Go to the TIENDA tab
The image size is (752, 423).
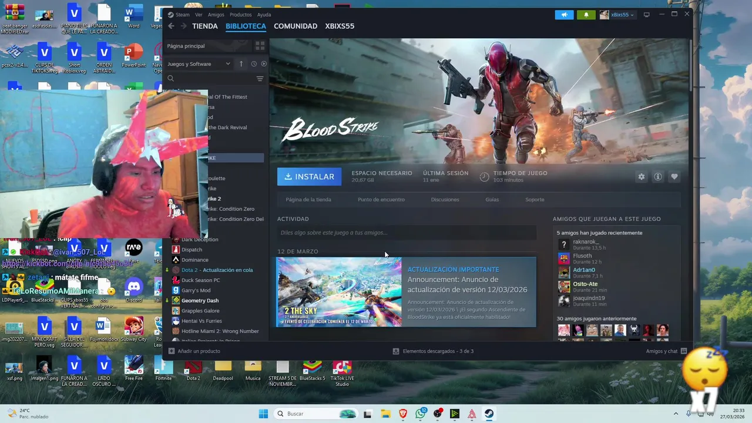205,26
